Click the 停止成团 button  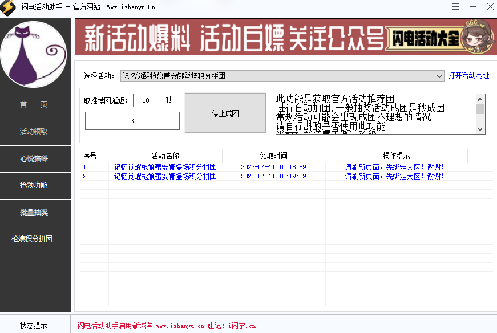(x=225, y=112)
